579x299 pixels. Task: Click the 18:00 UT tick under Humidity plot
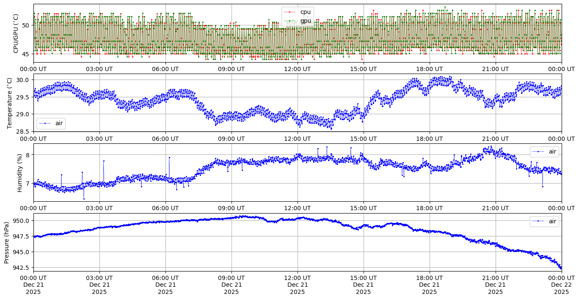point(430,208)
